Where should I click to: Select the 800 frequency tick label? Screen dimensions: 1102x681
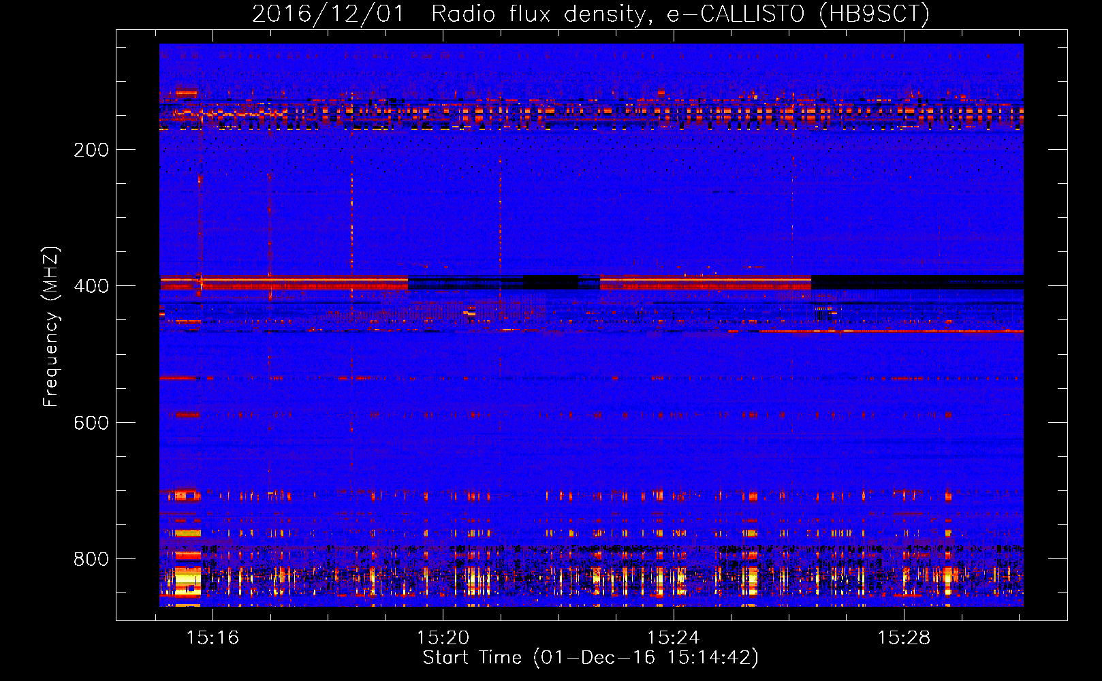pyautogui.click(x=91, y=559)
